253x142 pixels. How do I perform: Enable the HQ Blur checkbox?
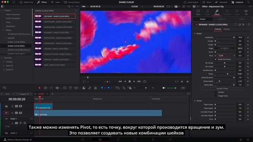pyautogui.click(x=215, y=92)
